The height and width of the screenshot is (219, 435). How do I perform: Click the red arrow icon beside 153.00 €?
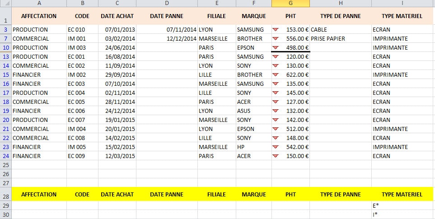coord(275,30)
